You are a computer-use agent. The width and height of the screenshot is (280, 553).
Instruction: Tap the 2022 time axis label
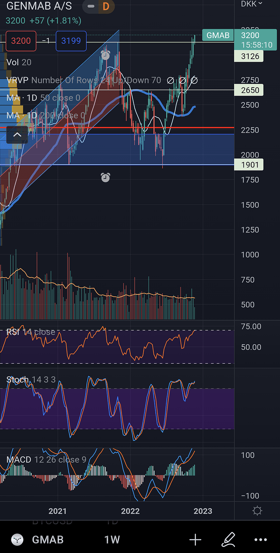click(x=130, y=511)
